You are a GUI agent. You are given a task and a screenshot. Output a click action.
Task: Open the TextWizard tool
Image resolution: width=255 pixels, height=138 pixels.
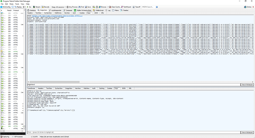pyautogui.click(x=126, y=7)
